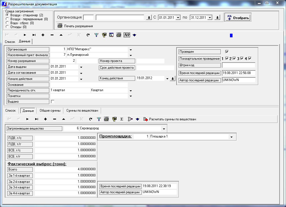Toggle quarter 2 checkbox in 'Поквартальное проведение'

pos(234,58)
